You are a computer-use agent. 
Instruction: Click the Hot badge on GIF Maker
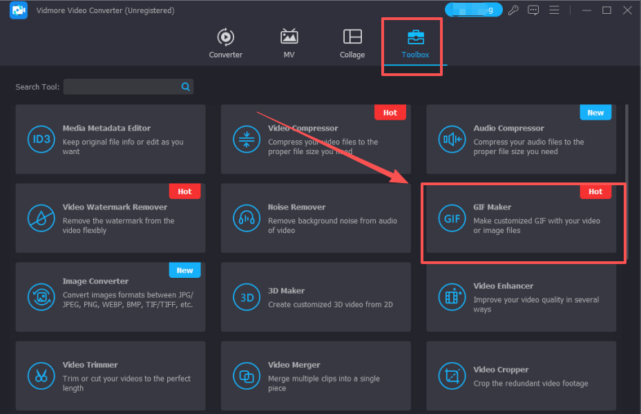coord(595,191)
